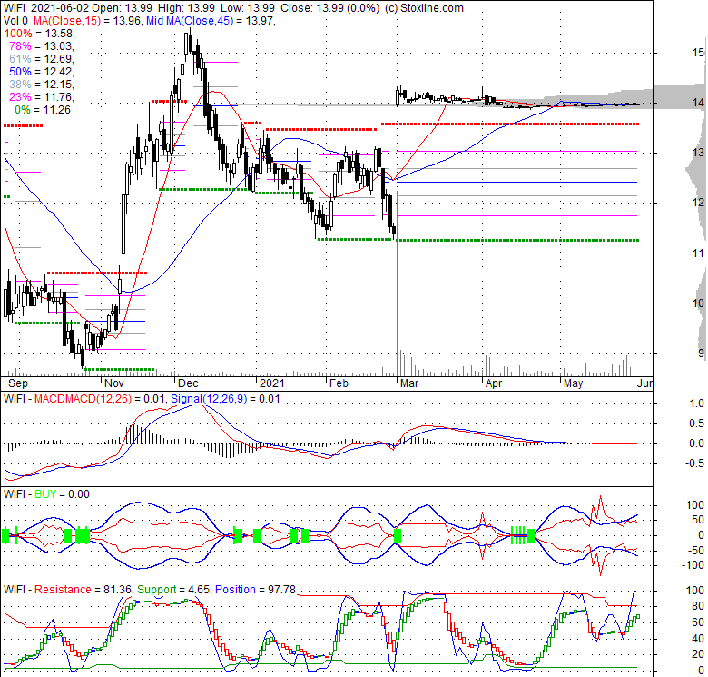Click the '23% = 11.76' Fibonacci label

[x=41, y=96]
